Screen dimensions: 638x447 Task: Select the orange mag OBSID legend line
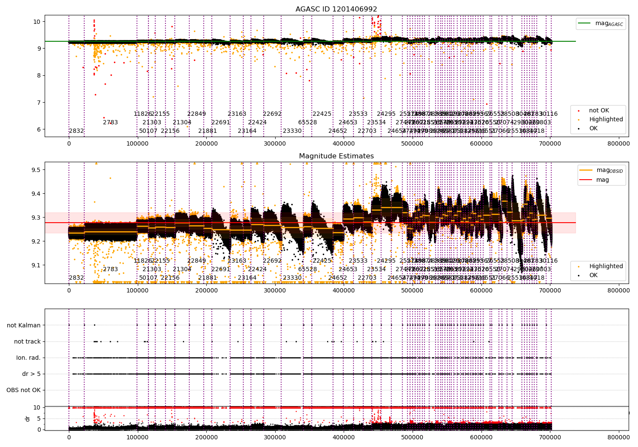tap(587, 170)
